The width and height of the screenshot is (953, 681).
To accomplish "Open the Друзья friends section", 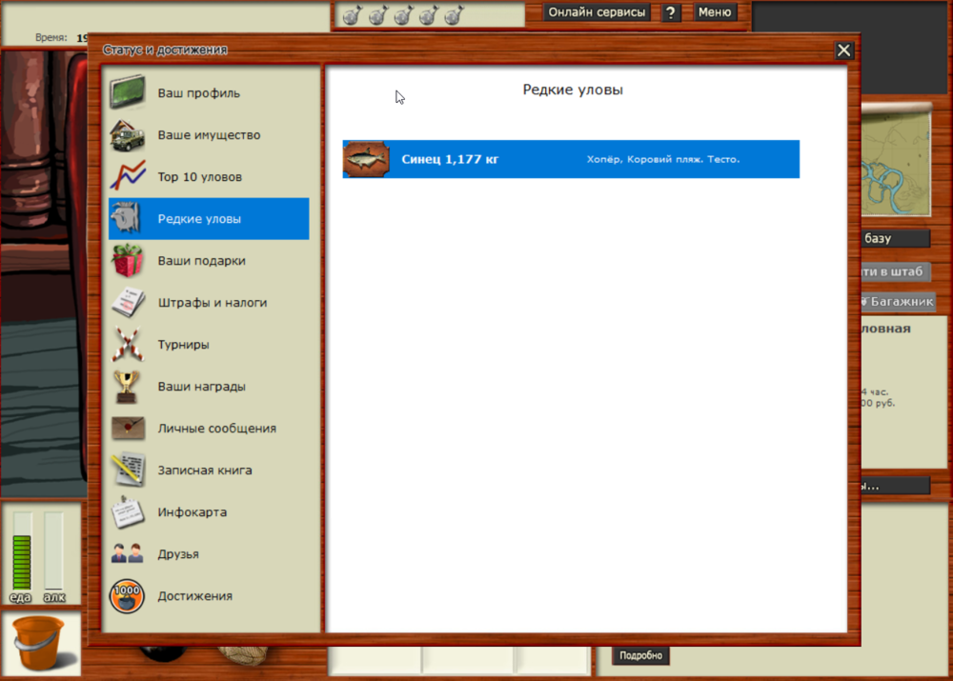I will [178, 554].
